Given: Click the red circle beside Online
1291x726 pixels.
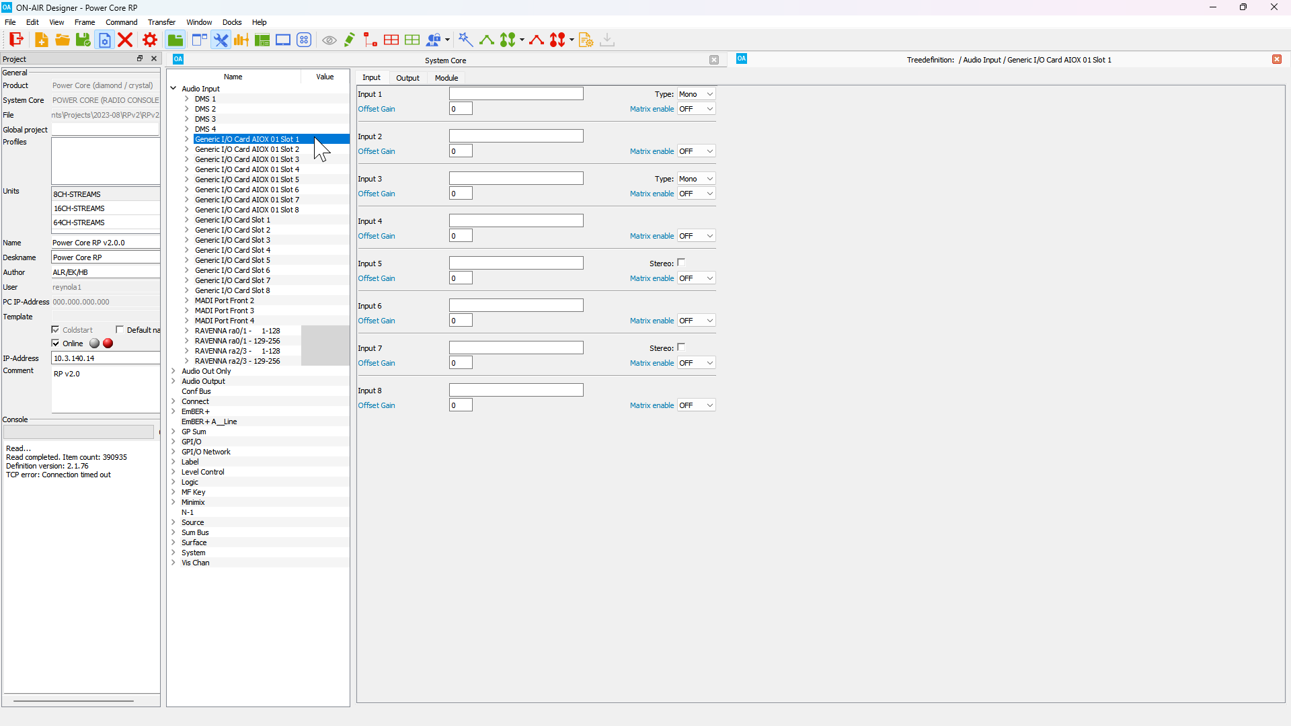Looking at the screenshot, I should point(108,344).
